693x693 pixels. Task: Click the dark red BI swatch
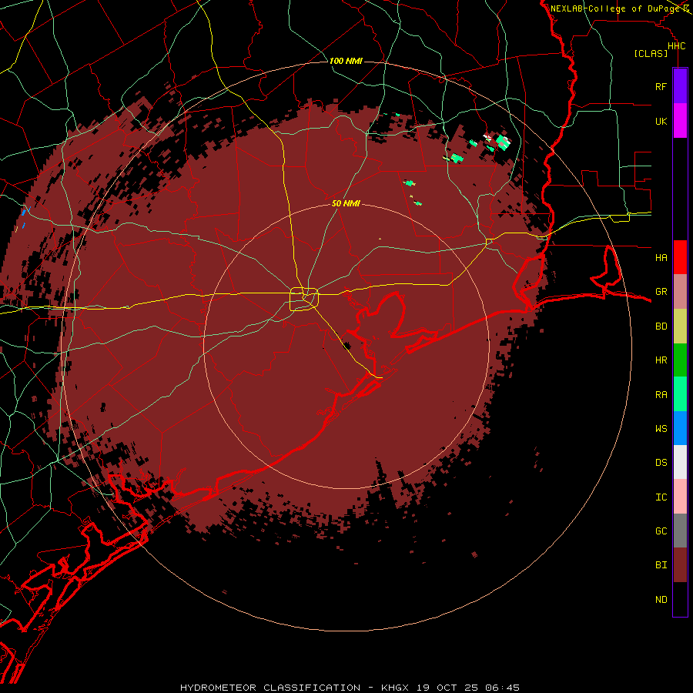[x=680, y=565]
